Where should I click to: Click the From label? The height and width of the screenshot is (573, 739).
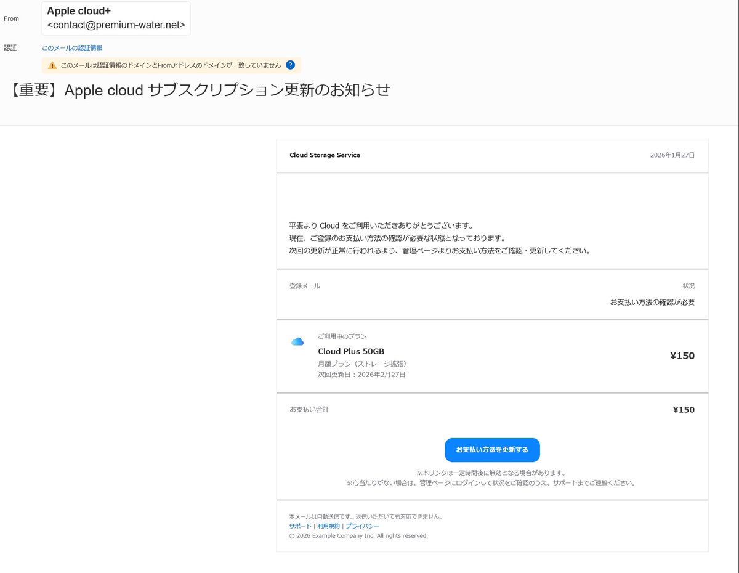click(x=11, y=18)
